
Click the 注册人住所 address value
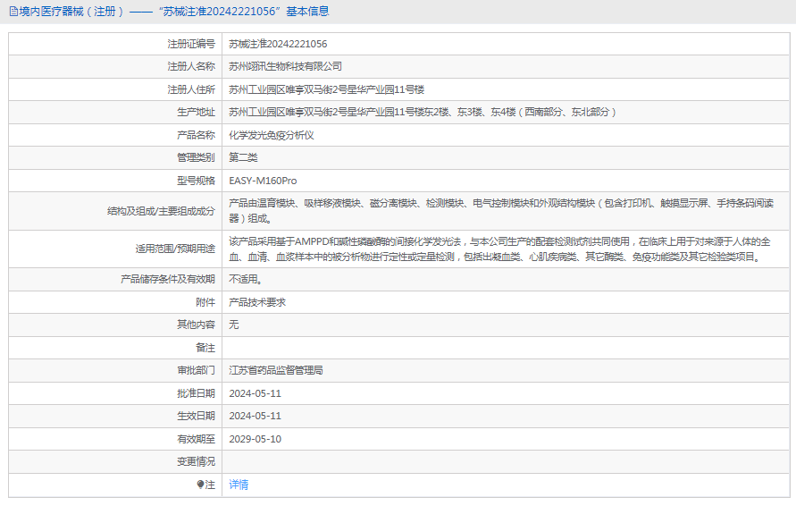326,90
